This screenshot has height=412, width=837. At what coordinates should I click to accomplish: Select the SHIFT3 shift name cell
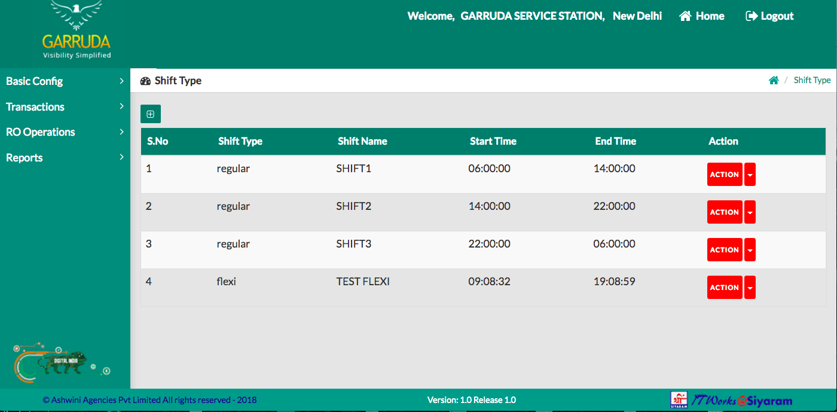354,244
